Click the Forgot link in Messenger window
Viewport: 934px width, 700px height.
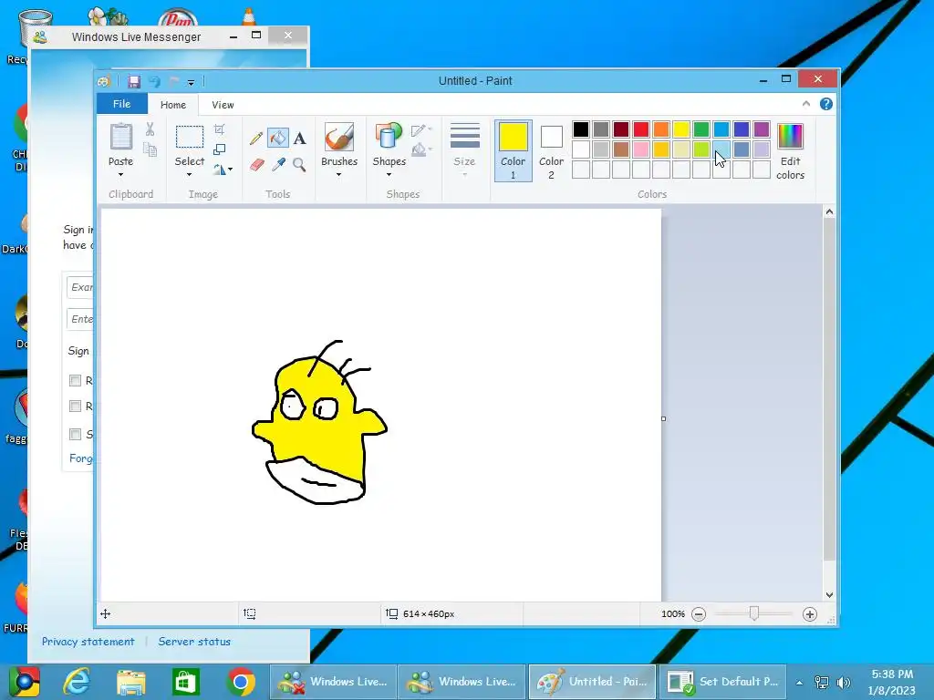(x=81, y=458)
